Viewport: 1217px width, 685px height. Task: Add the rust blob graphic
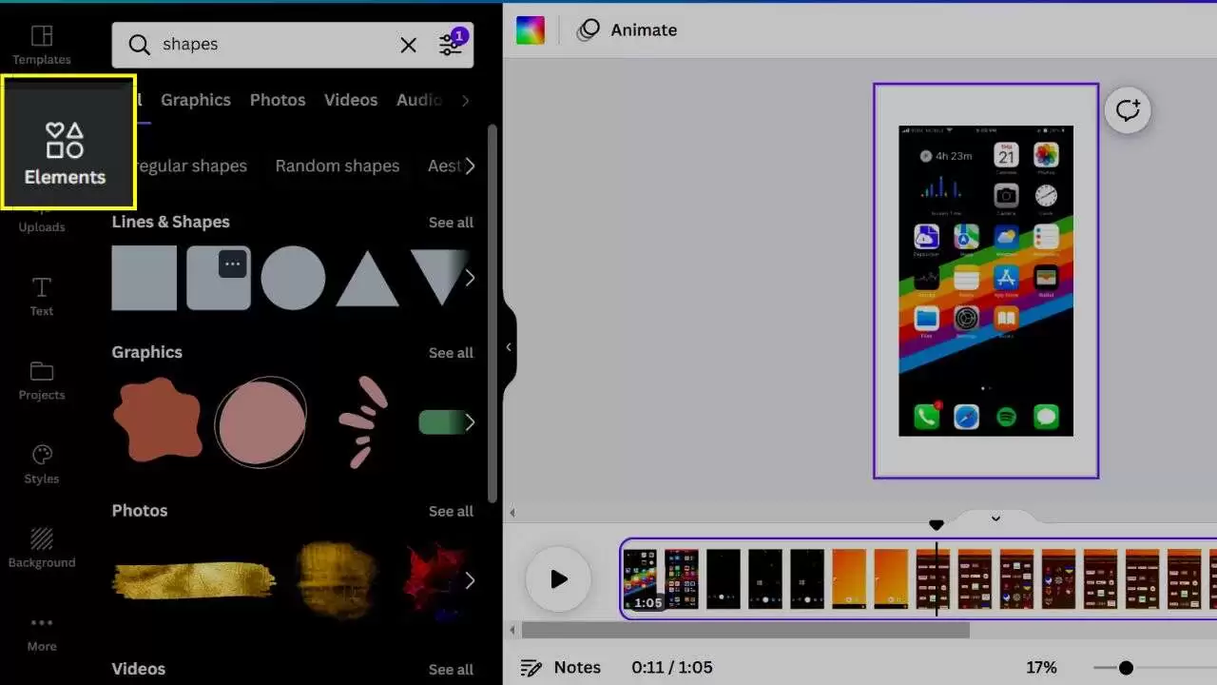point(157,419)
